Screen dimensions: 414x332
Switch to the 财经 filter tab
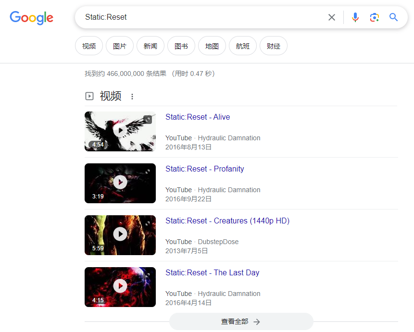pyautogui.click(x=274, y=46)
